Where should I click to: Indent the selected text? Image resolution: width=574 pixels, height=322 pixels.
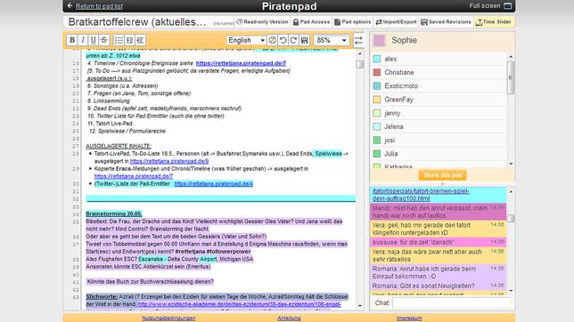tap(129, 40)
